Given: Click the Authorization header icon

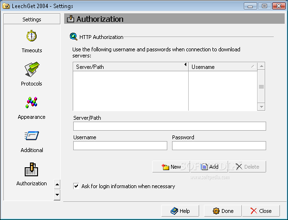Looking at the screenshot, I should [70, 19].
